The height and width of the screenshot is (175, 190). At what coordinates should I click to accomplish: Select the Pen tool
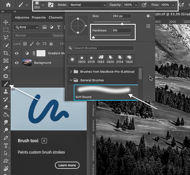pos(6,138)
